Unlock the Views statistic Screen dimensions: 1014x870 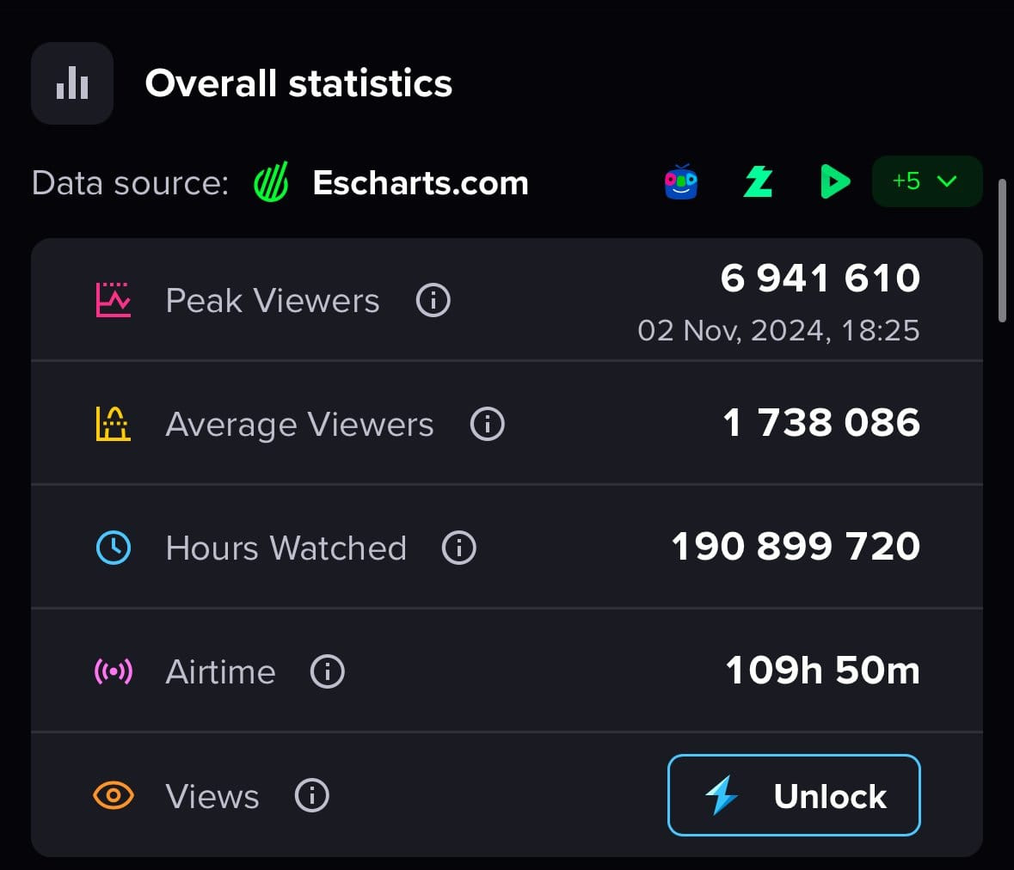pos(794,795)
